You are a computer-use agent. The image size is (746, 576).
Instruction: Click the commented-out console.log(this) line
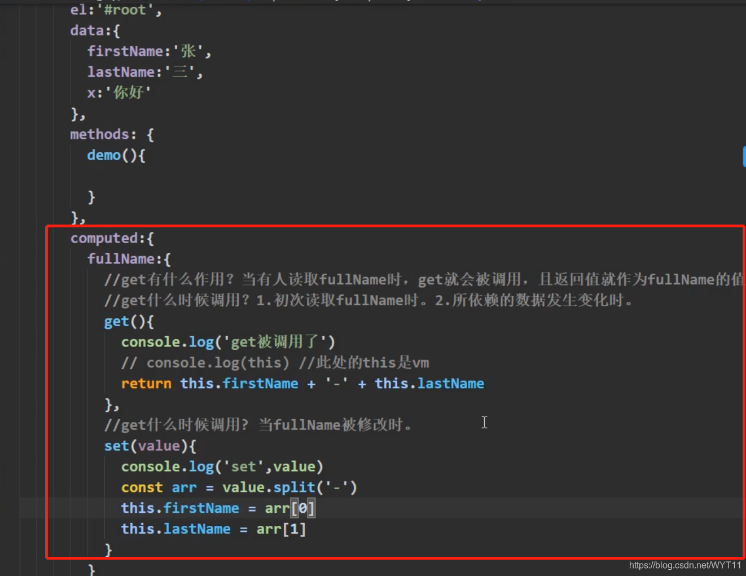click(275, 363)
